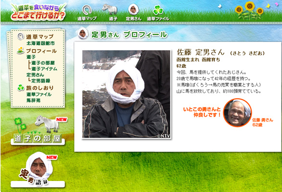Select the 道子 label in top navigation
The height and width of the screenshot is (192, 282).
tap(113, 19)
